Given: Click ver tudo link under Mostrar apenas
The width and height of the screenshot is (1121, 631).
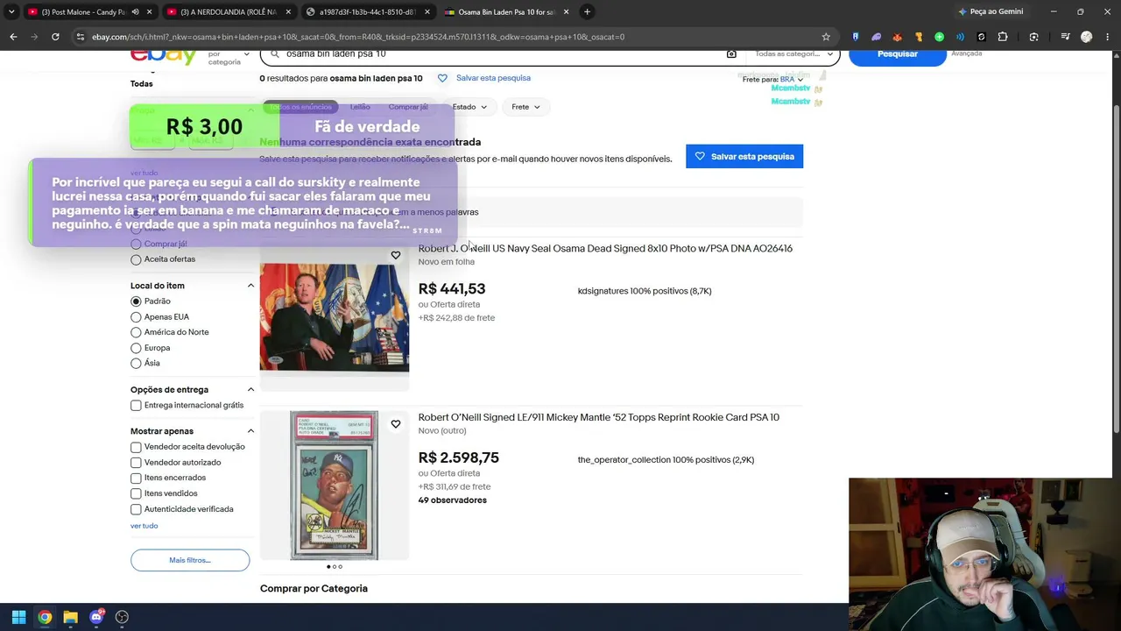Looking at the screenshot, I should [x=145, y=526].
